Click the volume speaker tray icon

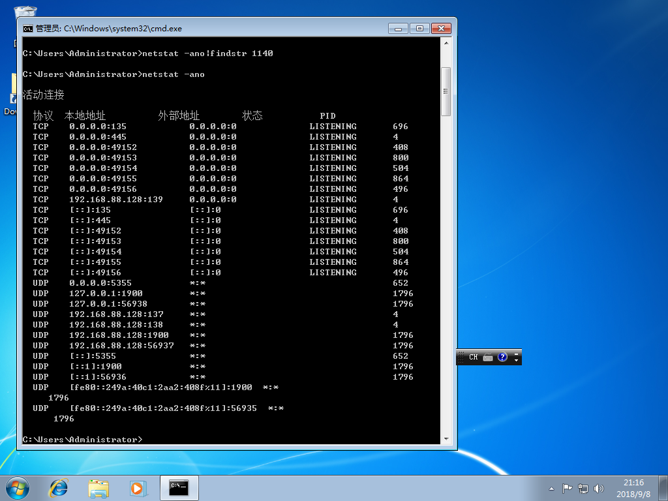click(x=598, y=488)
